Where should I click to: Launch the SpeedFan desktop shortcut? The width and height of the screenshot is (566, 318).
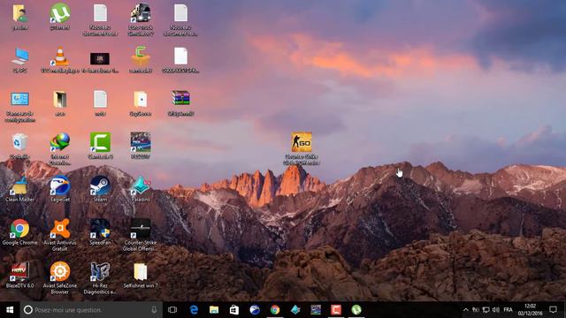coord(100,229)
